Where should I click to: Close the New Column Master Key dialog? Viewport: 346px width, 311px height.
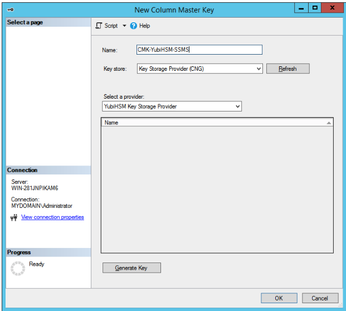pos(332,8)
